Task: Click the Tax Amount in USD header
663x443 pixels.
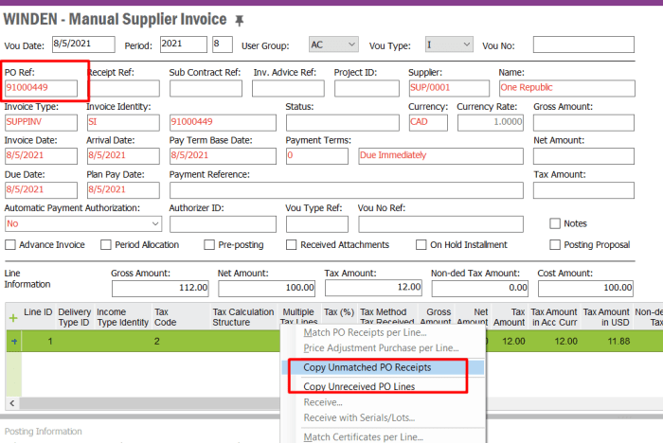Action: click(606, 317)
